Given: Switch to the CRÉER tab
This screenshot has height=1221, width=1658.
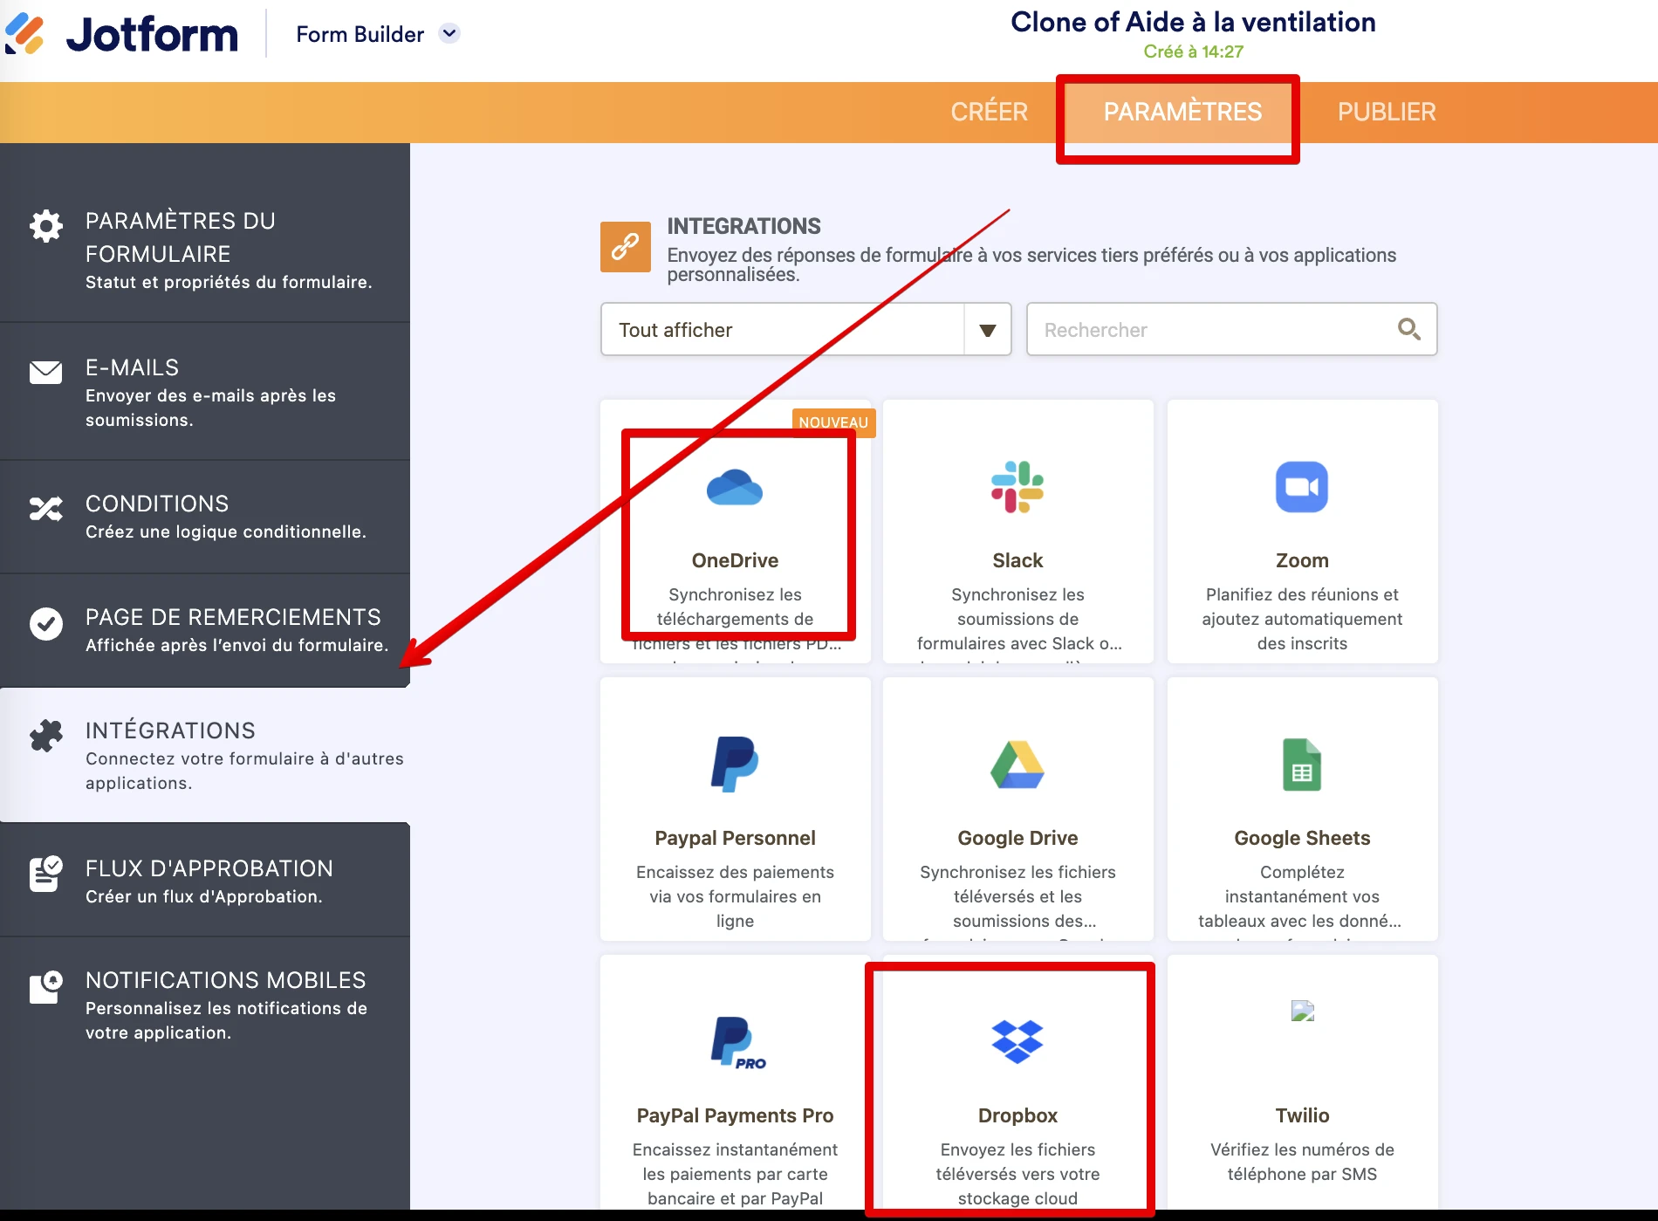Looking at the screenshot, I should tap(989, 112).
